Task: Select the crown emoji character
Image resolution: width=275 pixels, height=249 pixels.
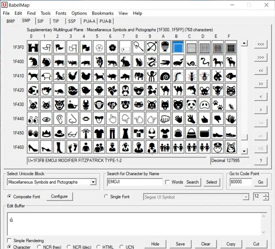Action: pos(46,133)
